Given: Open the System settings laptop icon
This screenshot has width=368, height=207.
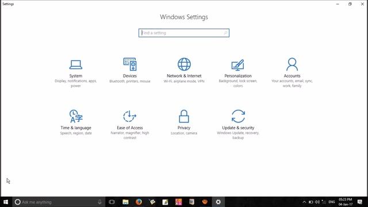Looking at the screenshot, I should click(x=75, y=64).
